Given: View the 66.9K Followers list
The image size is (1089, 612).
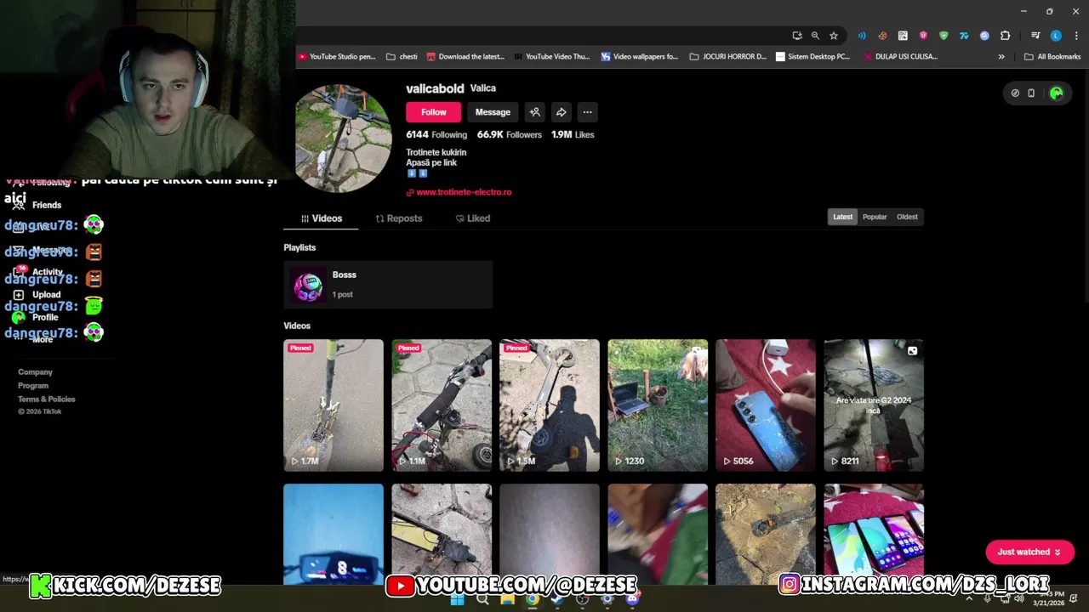Looking at the screenshot, I should pos(509,134).
